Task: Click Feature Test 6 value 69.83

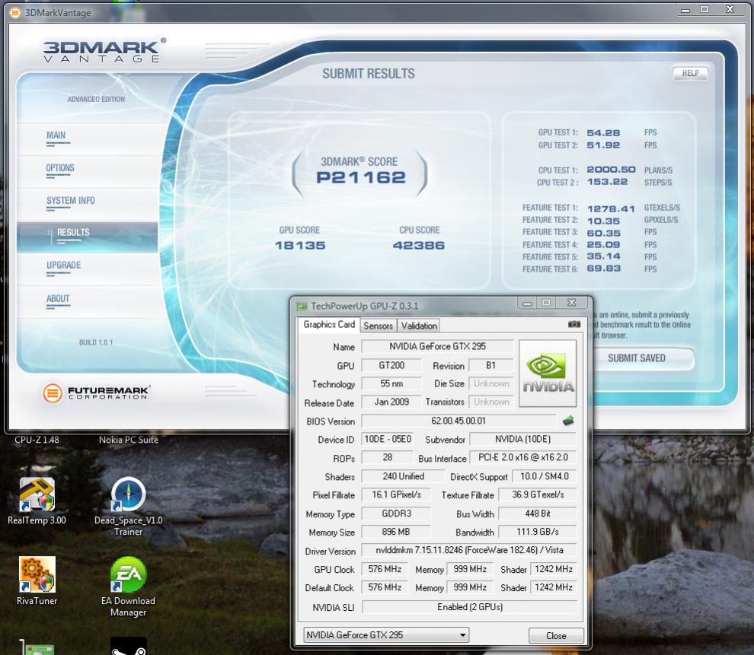Action: click(x=603, y=269)
